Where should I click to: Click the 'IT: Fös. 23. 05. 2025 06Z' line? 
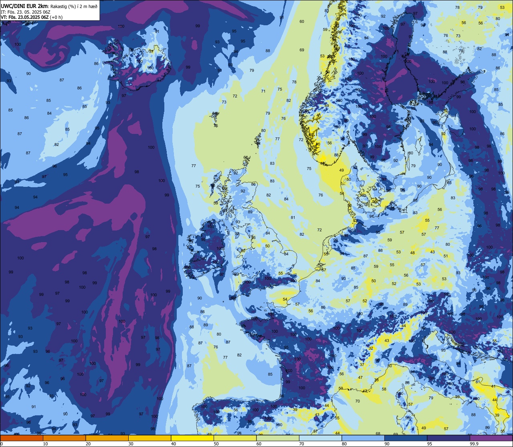pos(26,12)
